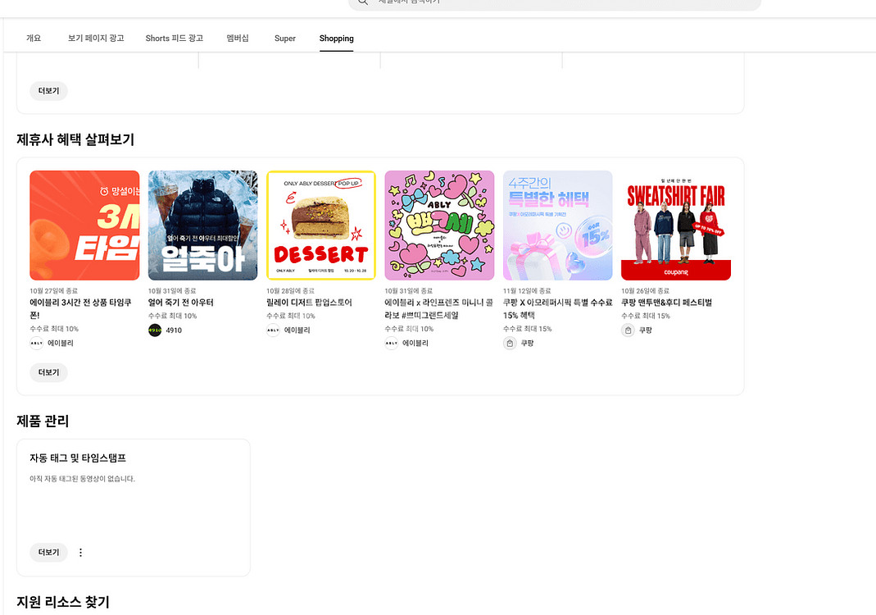Click the Ably logo under Line Friends collab

(x=392, y=344)
